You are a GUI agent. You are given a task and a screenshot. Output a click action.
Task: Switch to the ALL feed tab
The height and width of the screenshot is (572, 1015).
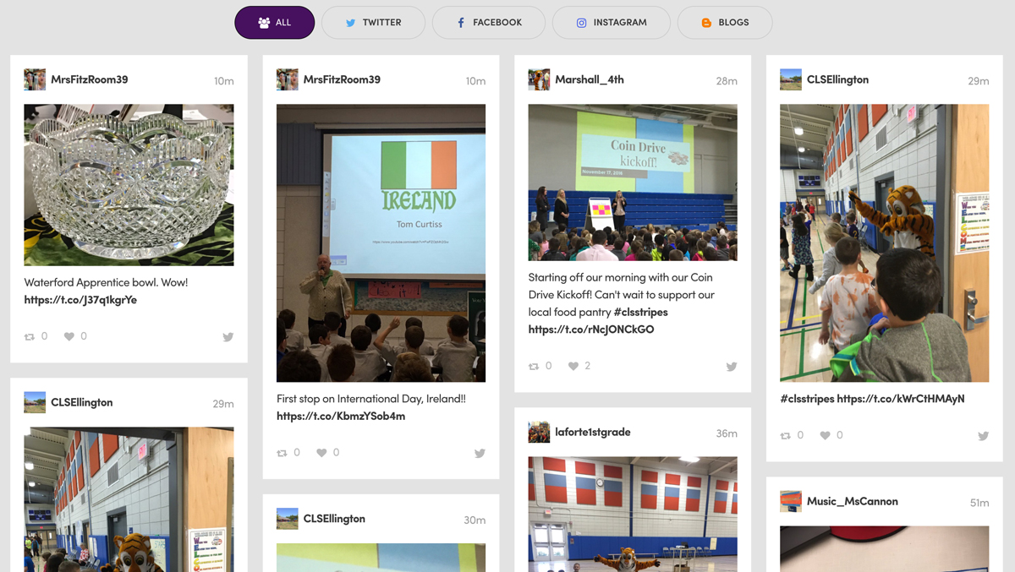(274, 23)
